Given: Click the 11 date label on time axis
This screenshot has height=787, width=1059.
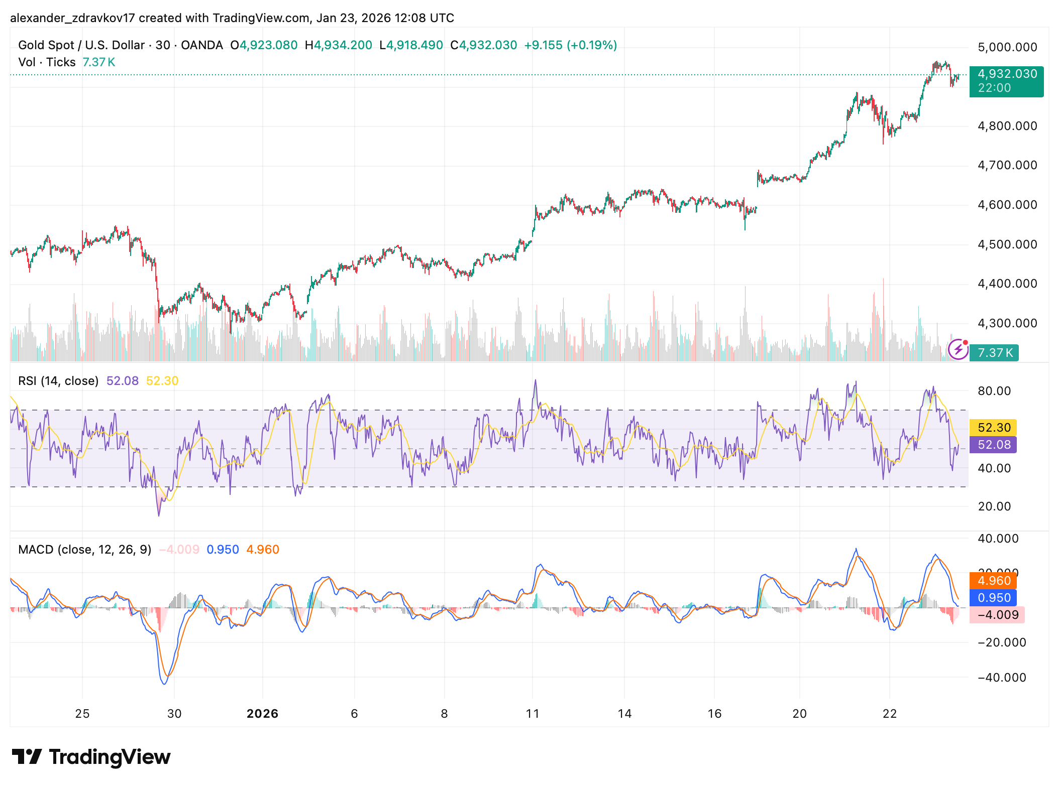Looking at the screenshot, I should tap(532, 714).
